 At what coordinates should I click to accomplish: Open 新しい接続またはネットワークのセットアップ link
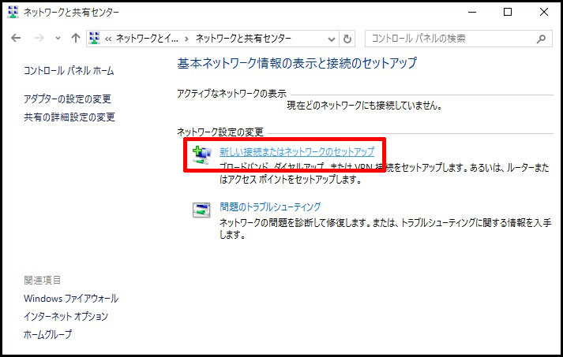[297, 151]
